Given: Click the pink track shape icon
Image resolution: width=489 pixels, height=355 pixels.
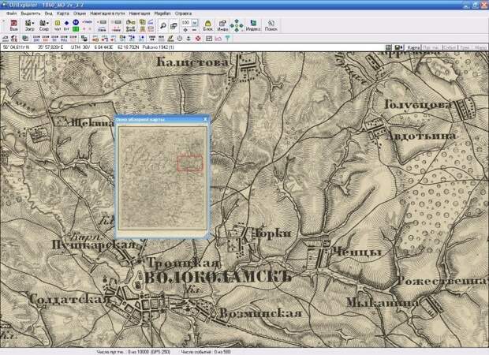Looking at the screenshot, I should 218,39.
